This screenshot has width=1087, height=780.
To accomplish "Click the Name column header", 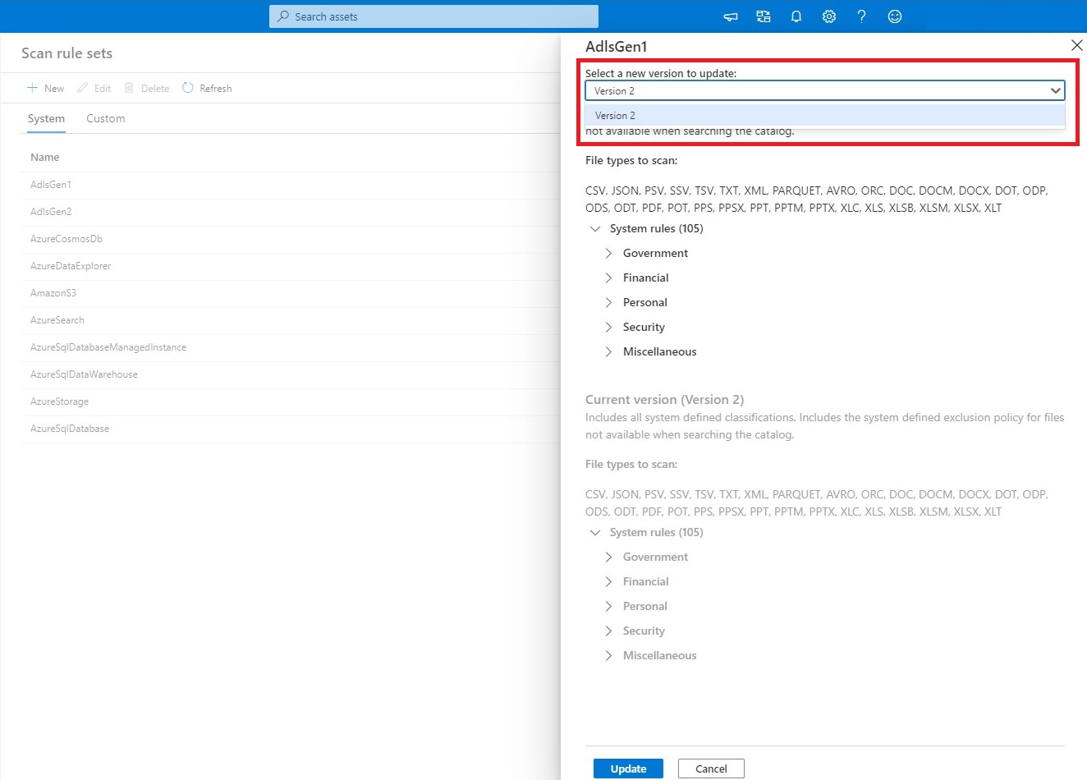I will coord(45,158).
